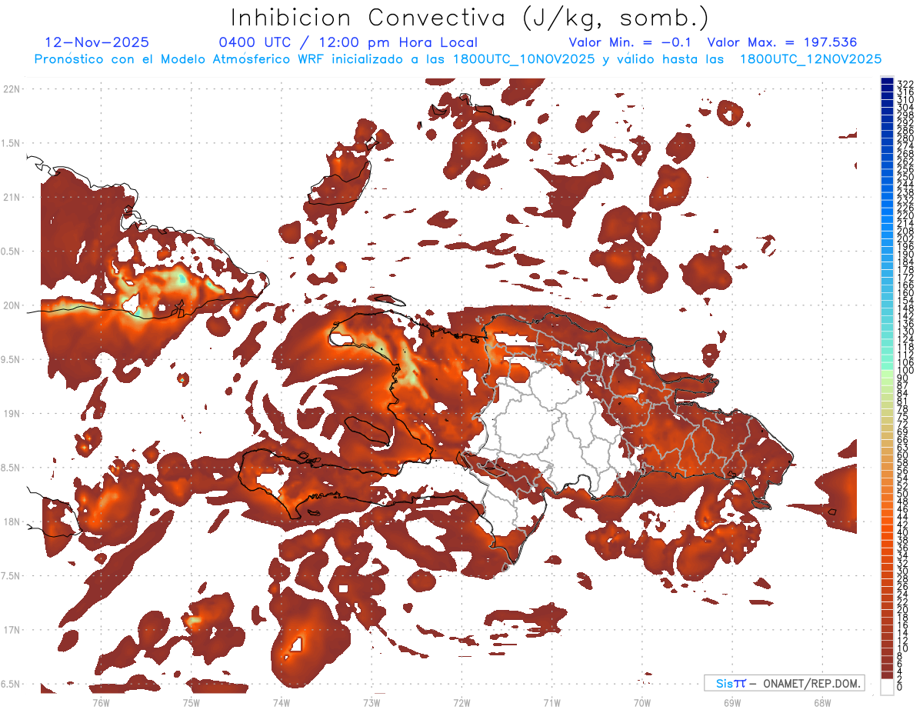Click the '74W' longitude label
This screenshot has width=923, height=713.
pos(282,702)
